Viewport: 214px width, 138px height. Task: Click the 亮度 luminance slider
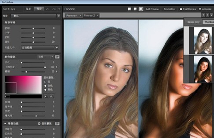coord(33,111)
